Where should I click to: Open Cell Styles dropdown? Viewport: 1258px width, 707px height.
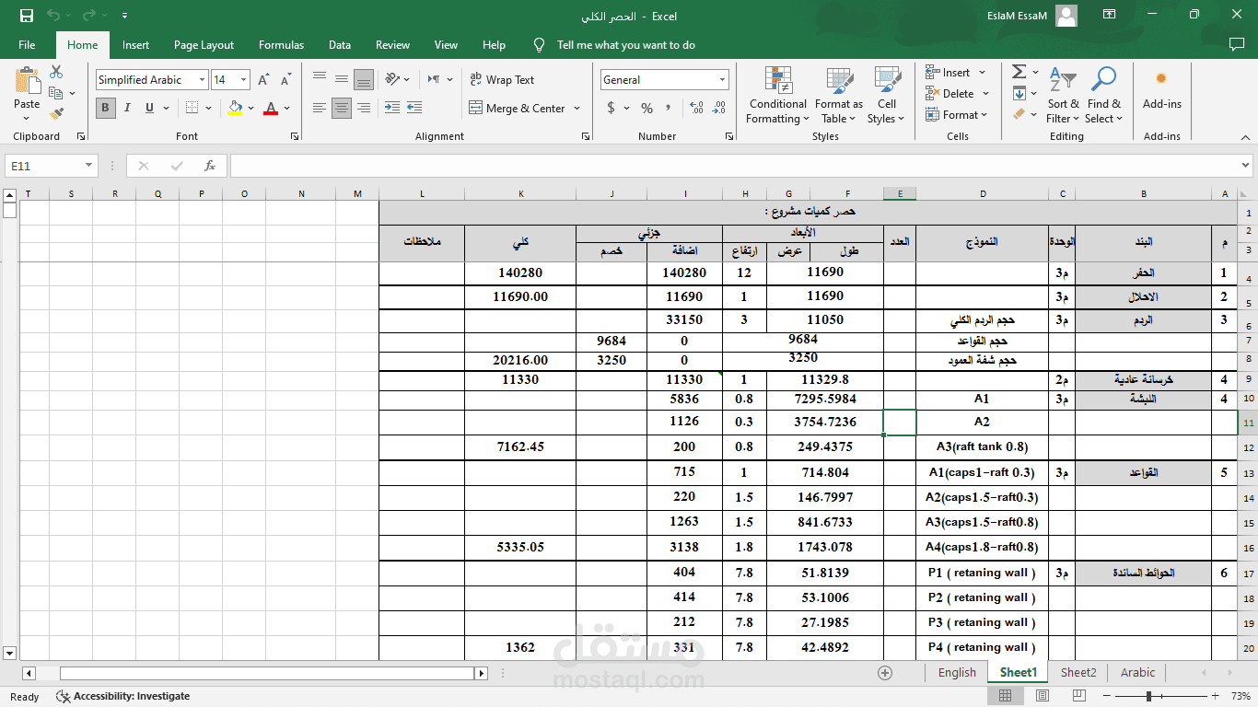(x=886, y=95)
